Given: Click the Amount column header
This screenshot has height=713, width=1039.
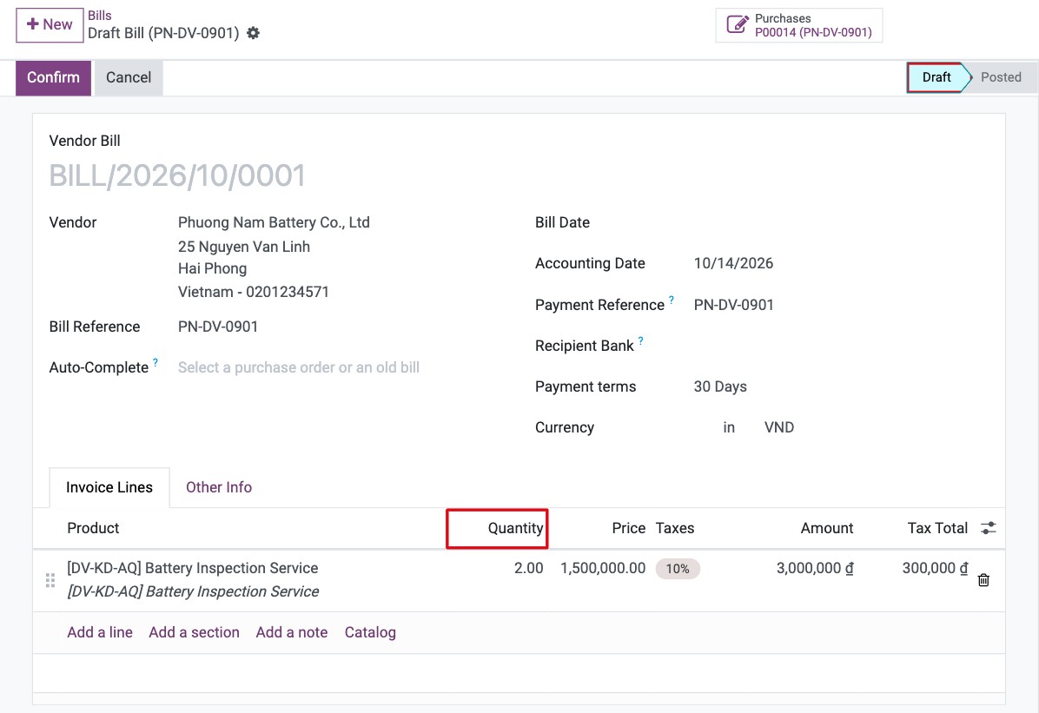Looking at the screenshot, I should [x=826, y=528].
